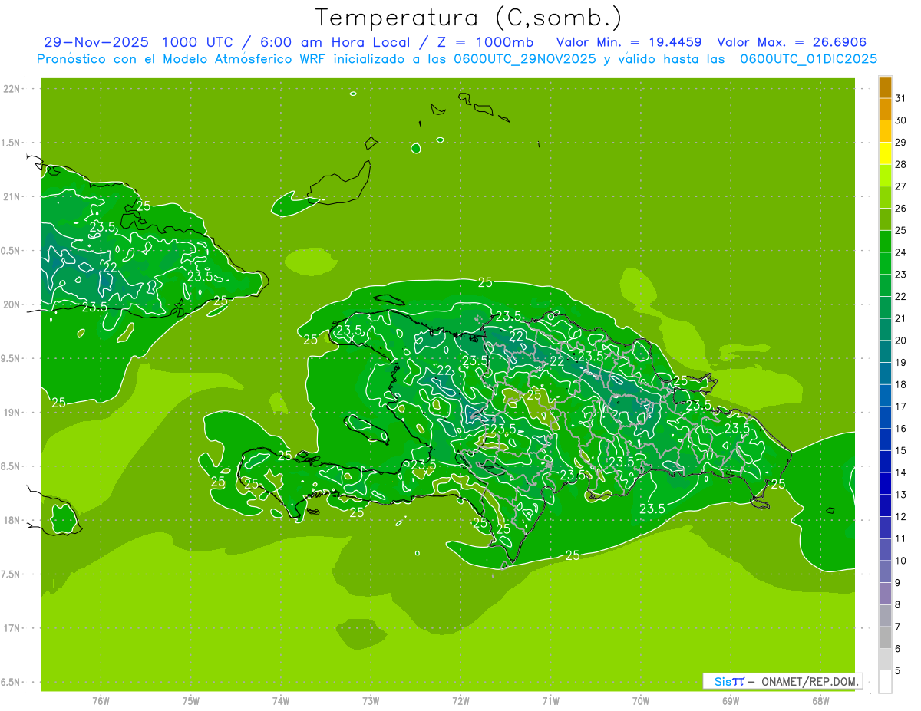Click 'Valor Min. = 19.4459' reading
This screenshot has width=921, height=711.
coord(629,42)
